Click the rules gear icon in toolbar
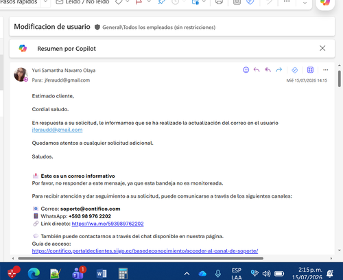This screenshot has height=280, width=343. (196, 2)
